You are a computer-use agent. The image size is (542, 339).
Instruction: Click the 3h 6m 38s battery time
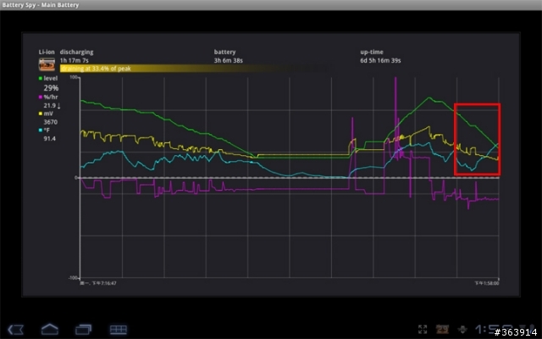tap(228, 60)
